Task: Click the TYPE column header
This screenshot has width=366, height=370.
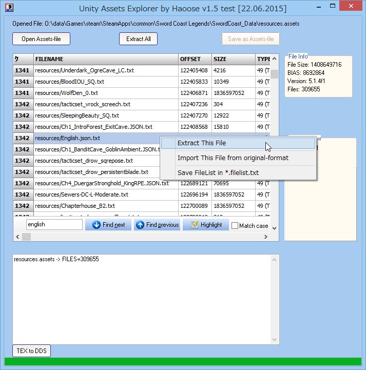Action: (x=263, y=59)
